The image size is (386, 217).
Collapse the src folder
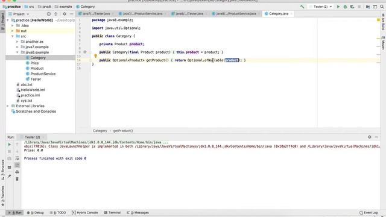click(13, 36)
